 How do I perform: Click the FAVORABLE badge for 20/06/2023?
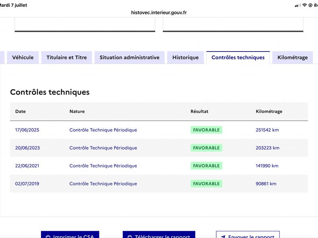[206, 148]
